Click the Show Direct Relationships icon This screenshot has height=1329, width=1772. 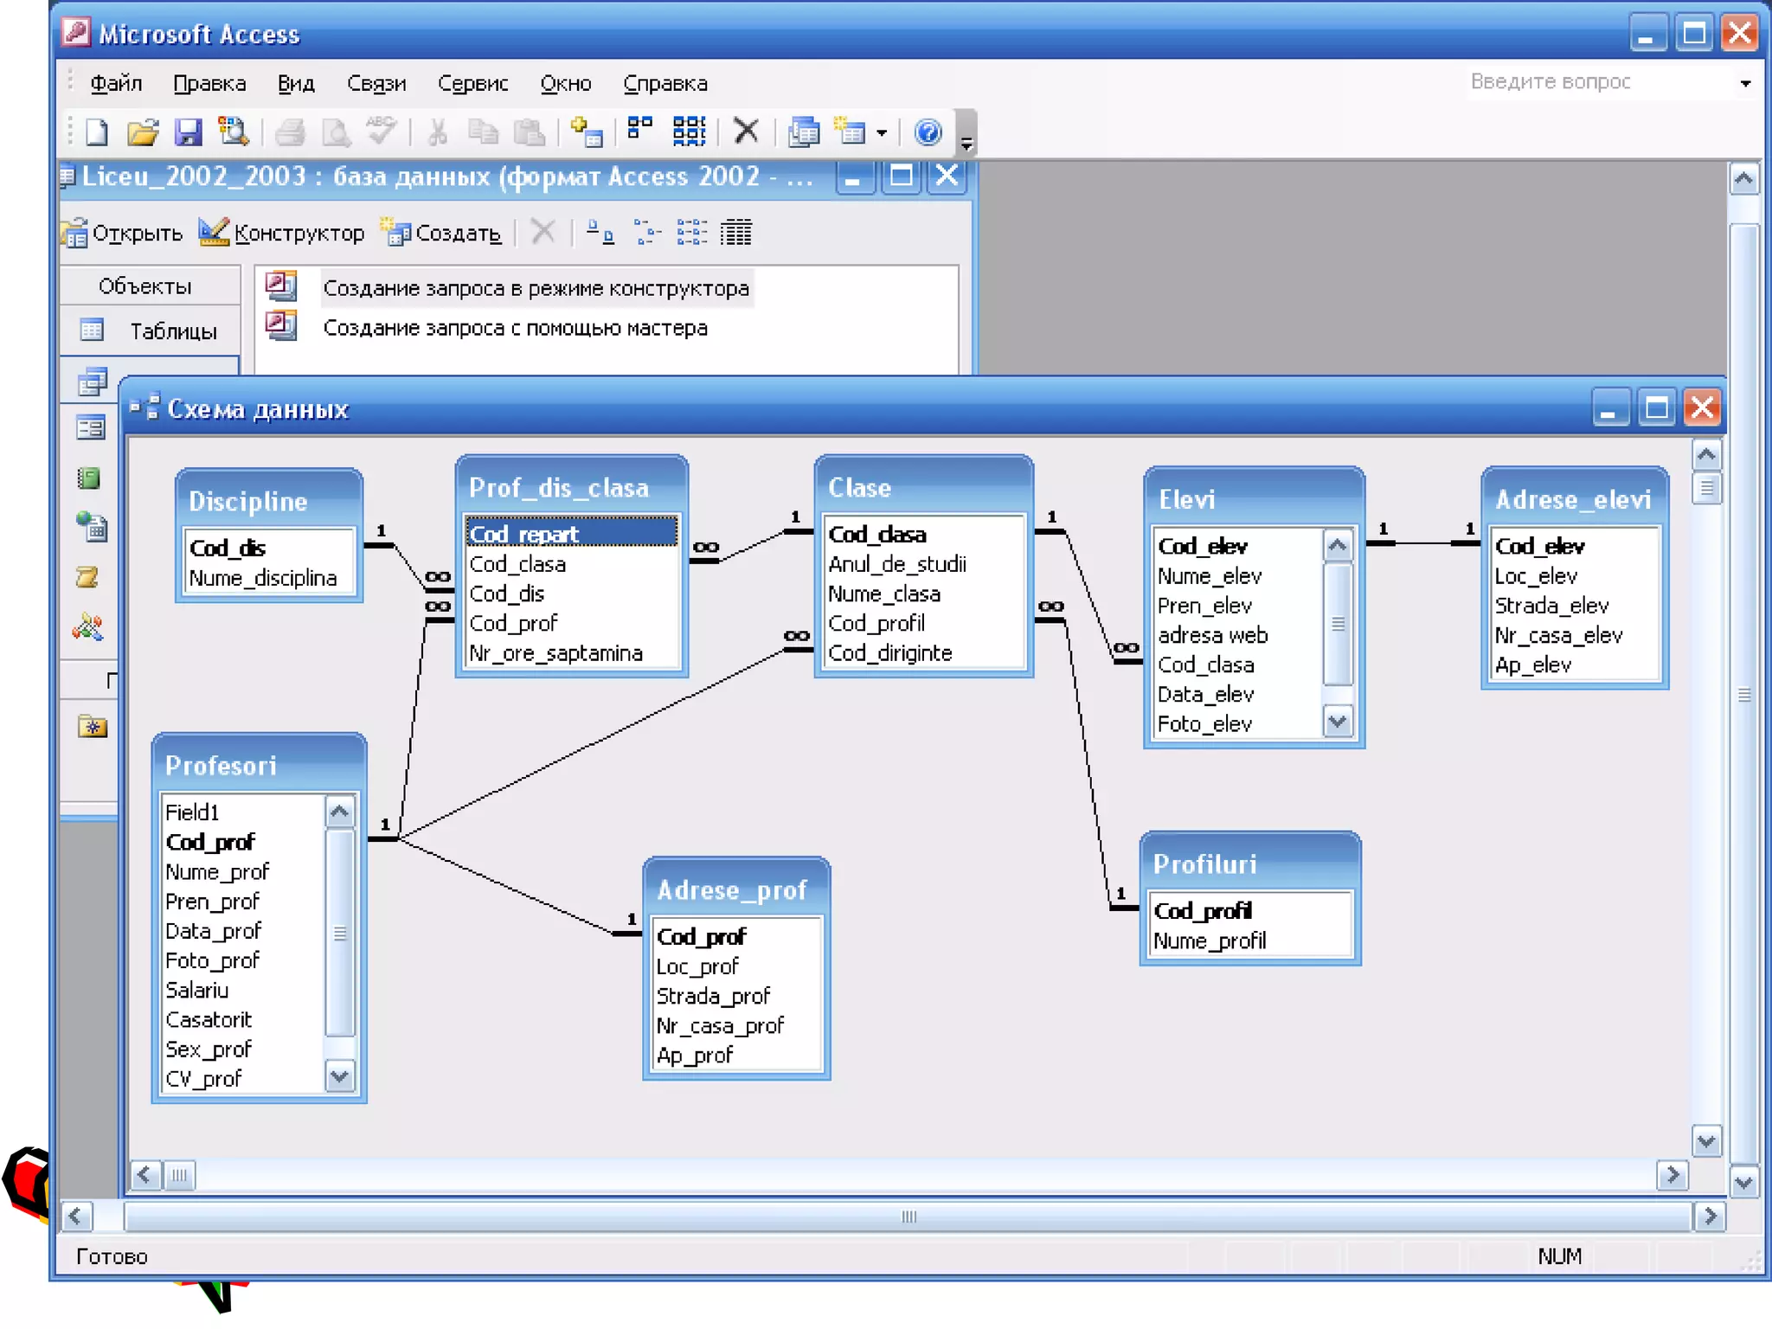click(639, 129)
